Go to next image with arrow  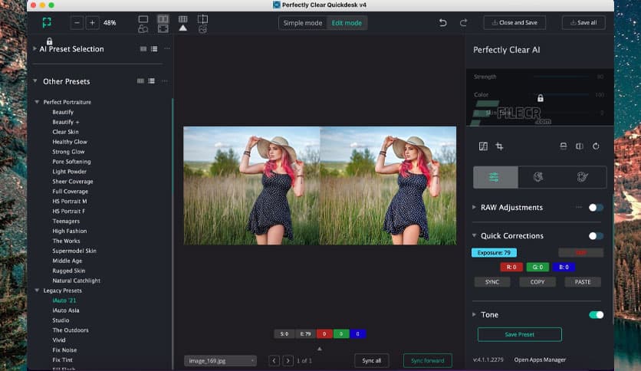click(x=288, y=360)
